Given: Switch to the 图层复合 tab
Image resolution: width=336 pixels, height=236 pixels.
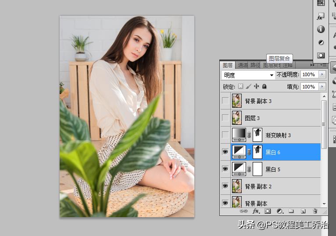Looking at the screenshot, I should 272,65.
